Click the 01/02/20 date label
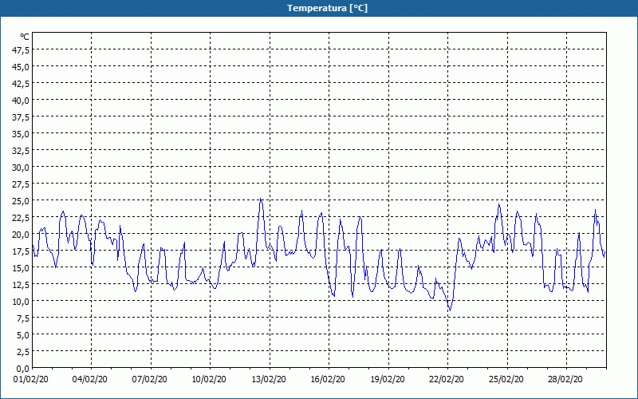Screen dimensions: 638x399 click(31, 380)
